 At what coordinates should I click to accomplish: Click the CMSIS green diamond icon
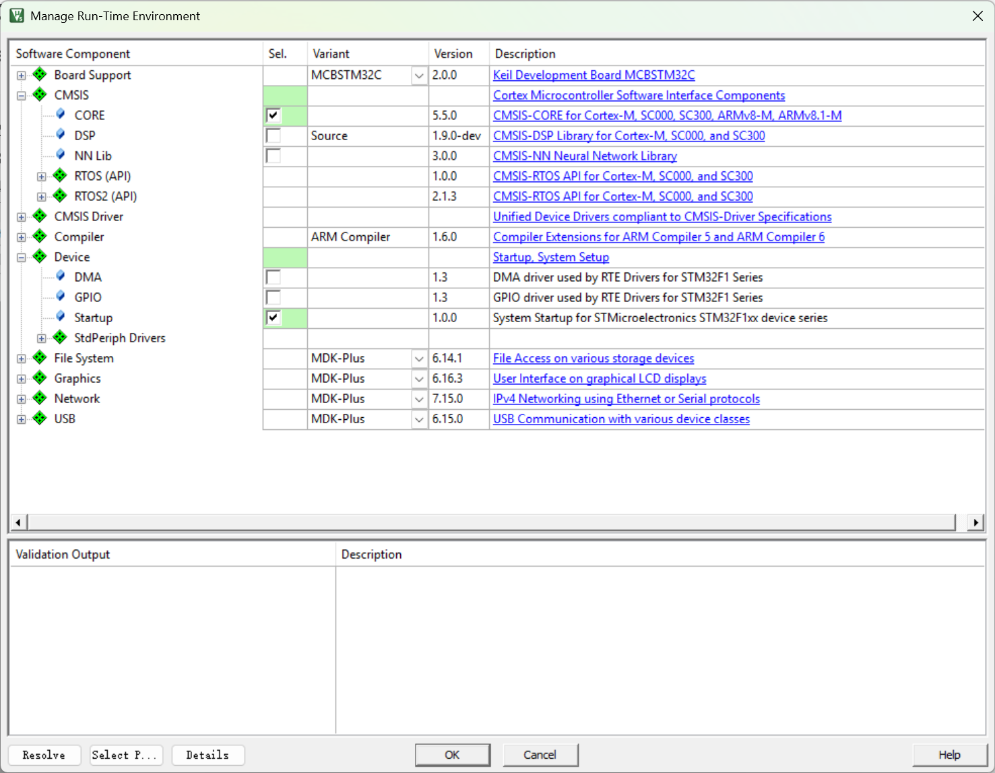[x=40, y=94]
